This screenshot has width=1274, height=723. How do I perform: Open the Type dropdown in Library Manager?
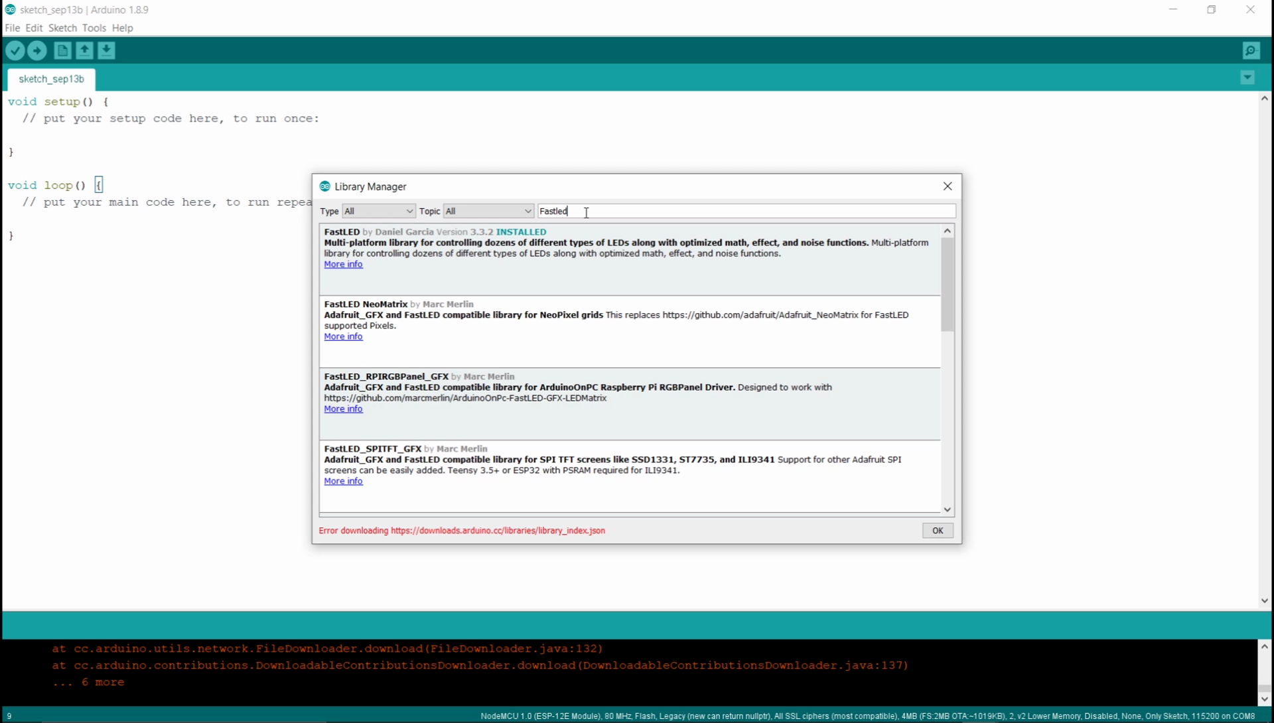coord(379,211)
